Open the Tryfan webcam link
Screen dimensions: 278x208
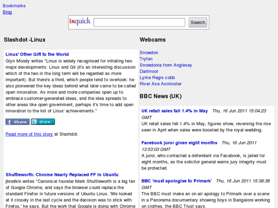(146, 59)
